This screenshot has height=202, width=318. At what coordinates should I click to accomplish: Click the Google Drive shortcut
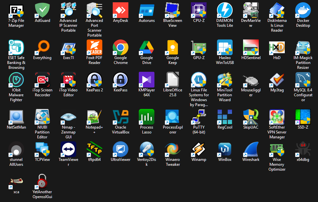coord(147,48)
